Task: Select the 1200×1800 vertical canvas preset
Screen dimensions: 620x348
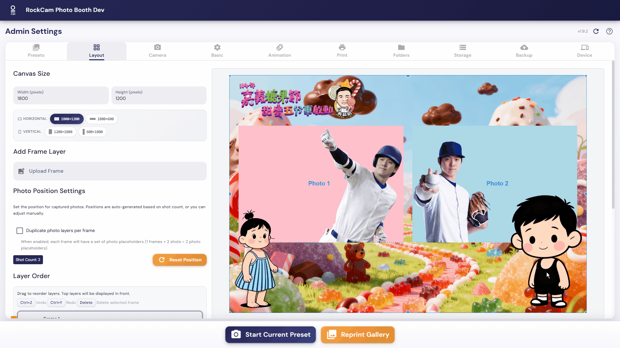Action: (x=61, y=132)
